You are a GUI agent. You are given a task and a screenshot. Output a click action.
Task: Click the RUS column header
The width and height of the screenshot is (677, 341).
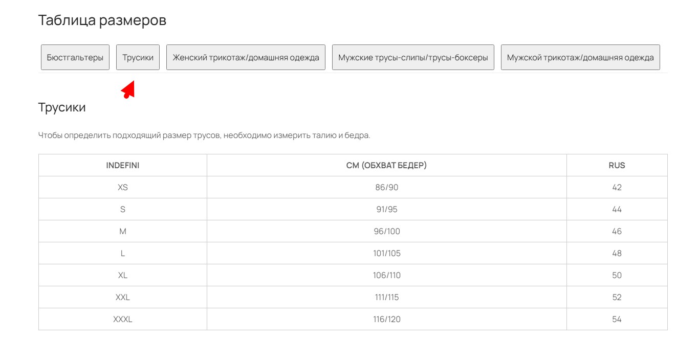click(617, 166)
